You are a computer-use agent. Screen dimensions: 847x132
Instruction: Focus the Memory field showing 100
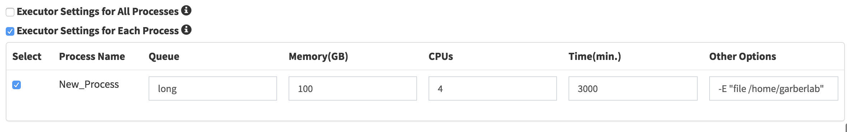point(353,88)
